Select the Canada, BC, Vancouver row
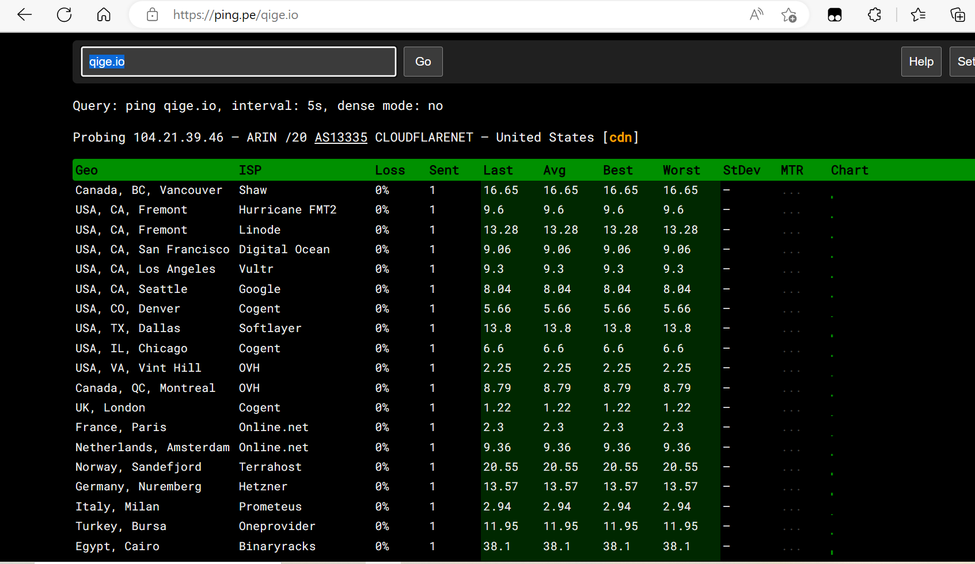The height and width of the screenshot is (564, 975). click(x=523, y=190)
